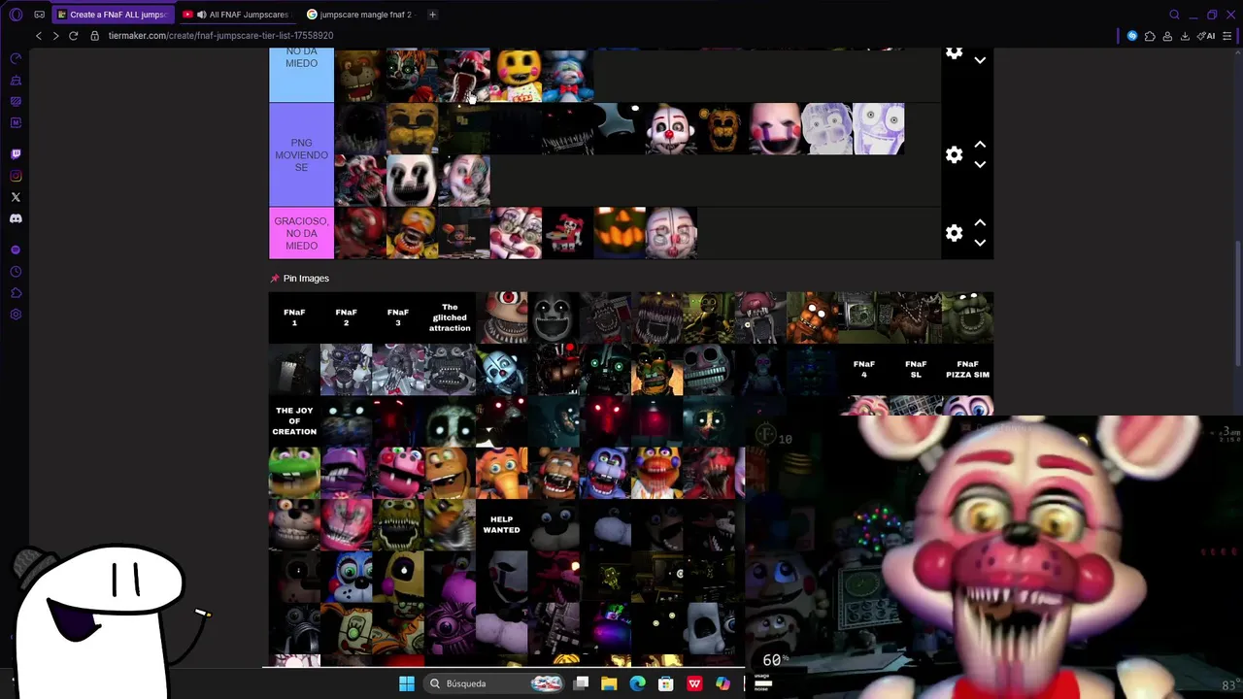
Task: Move the GRACIOSO NO DA MIEDO tier up
Action: pos(980,223)
